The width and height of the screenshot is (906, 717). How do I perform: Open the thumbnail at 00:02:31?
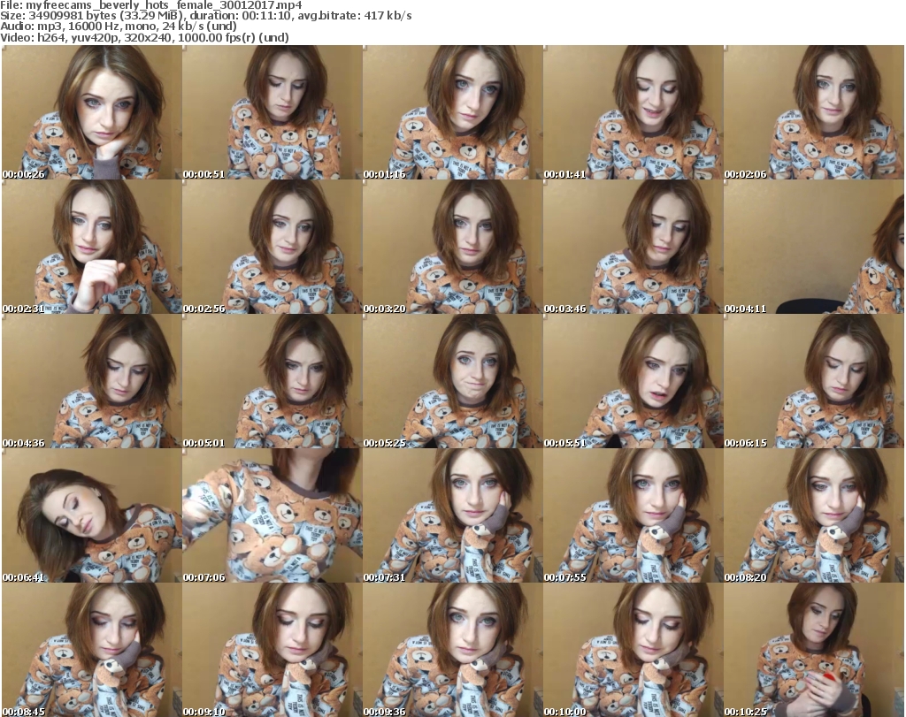coord(91,247)
